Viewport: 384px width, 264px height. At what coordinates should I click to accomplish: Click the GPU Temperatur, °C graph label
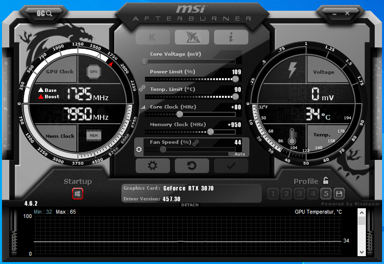(x=318, y=212)
